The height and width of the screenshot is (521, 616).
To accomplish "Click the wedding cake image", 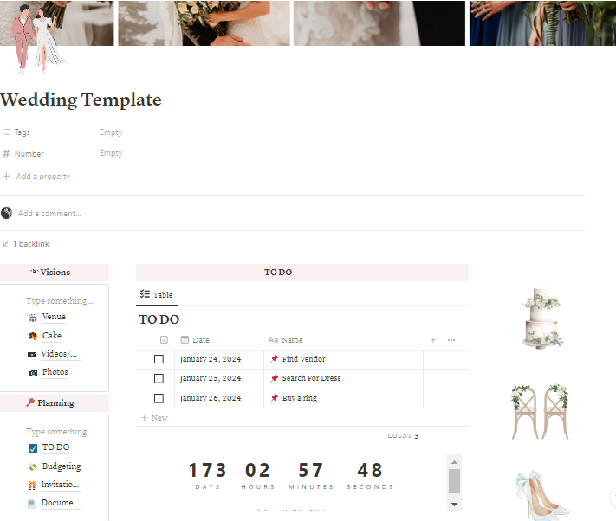I will click(542, 318).
